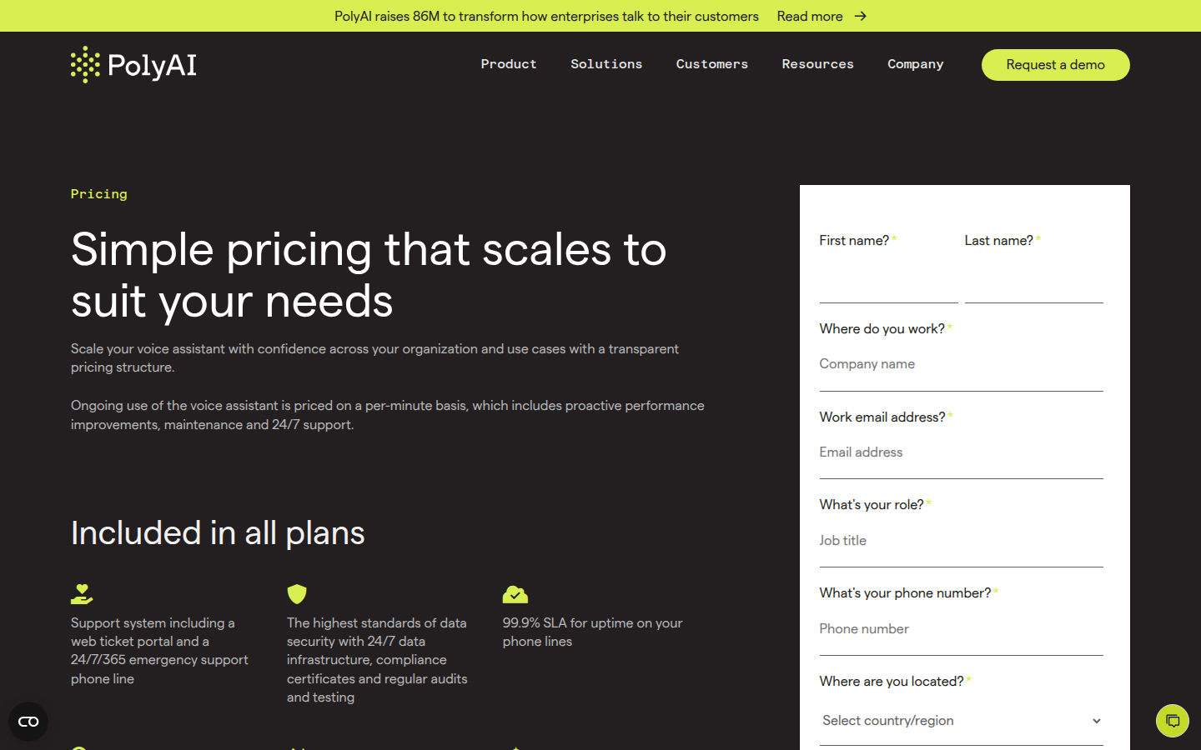Open the Customers menu

(711, 64)
